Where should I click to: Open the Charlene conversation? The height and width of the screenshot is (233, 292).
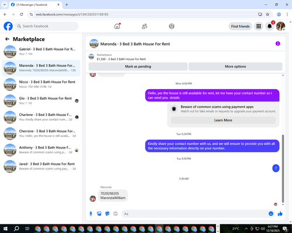tap(41, 117)
